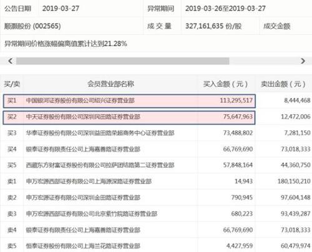Select buy amount 790,945

[x=242, y=198]
